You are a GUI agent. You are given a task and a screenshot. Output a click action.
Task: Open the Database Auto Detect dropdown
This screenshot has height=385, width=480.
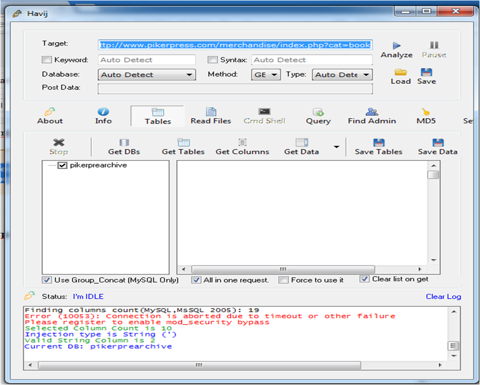pos(147,75)
